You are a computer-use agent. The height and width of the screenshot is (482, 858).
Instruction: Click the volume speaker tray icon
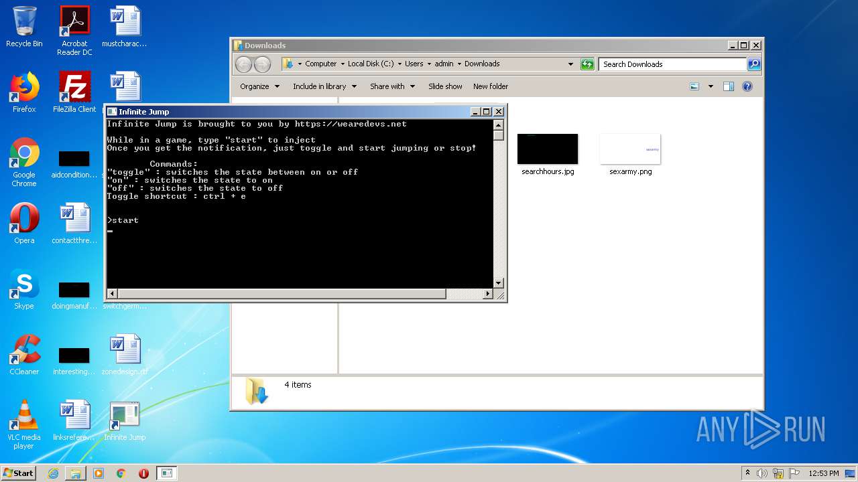click(762, 473)
